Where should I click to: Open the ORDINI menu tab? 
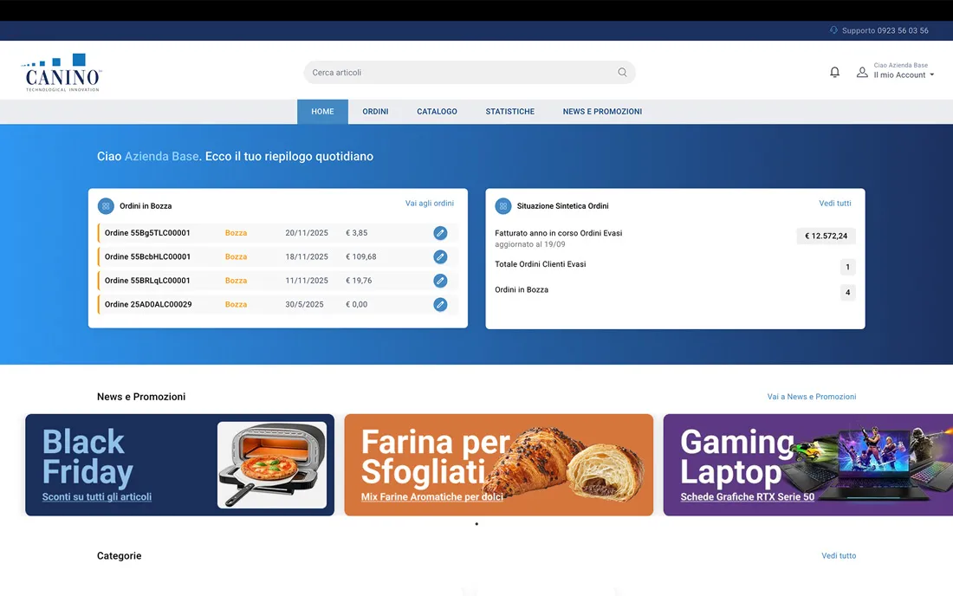pos(375,112)
